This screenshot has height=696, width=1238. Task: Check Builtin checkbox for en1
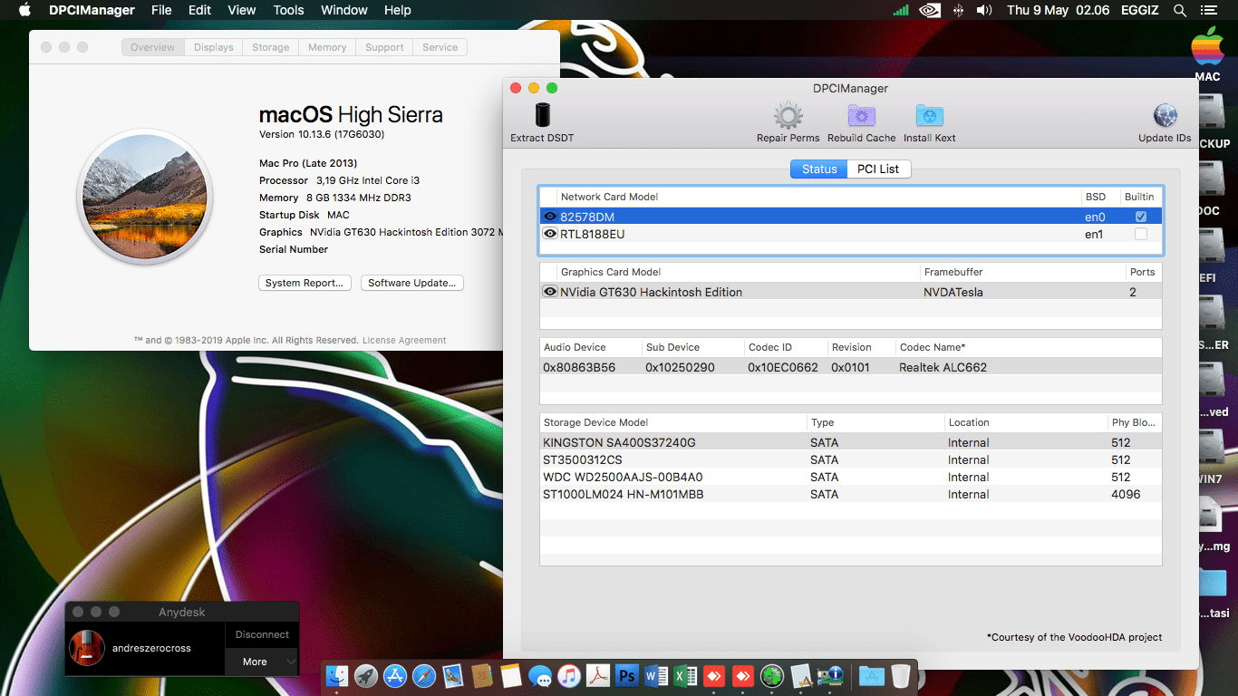click(x=1141, y=234)
